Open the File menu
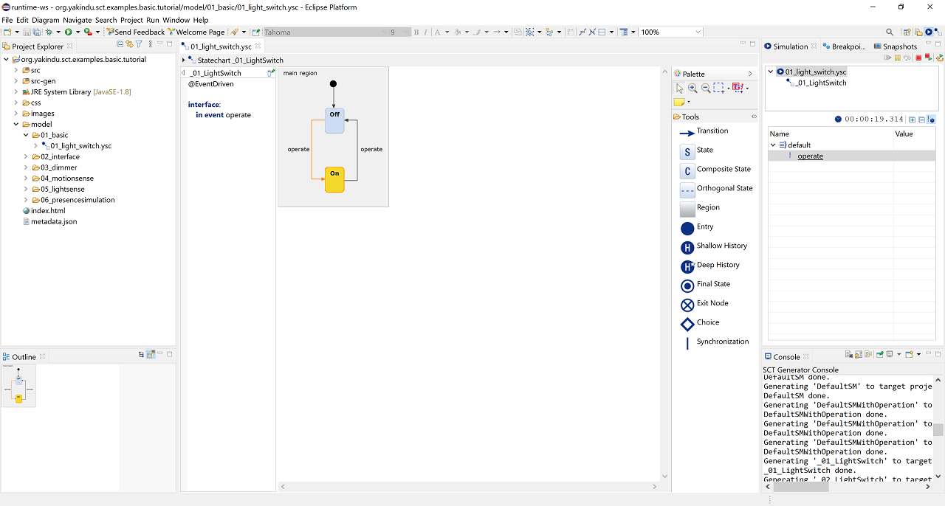945x506 pixels. point(7,20)
